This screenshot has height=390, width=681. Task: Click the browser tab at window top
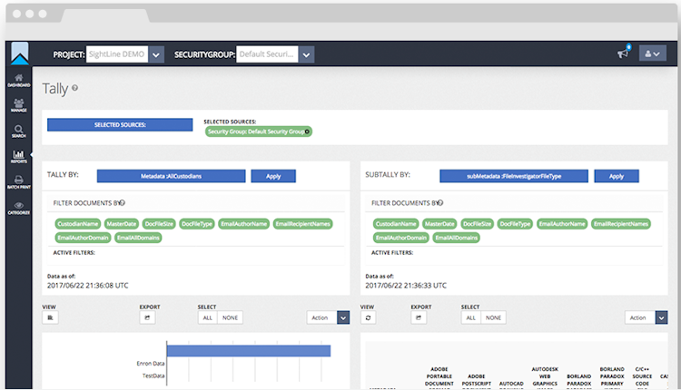pos(105,15)
